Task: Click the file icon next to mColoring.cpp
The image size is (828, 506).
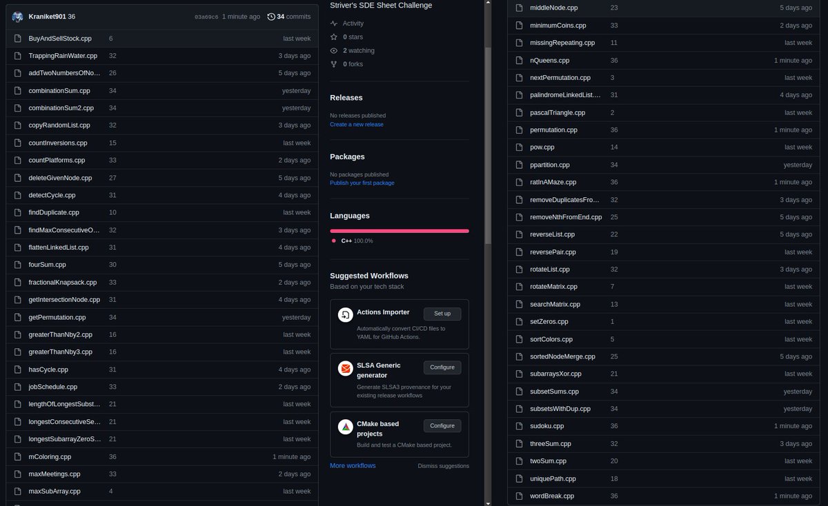Action: (x=18, y=457)
